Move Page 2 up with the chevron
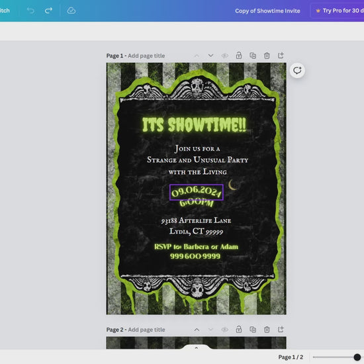364x364 pixels. [x=197, y=330]
